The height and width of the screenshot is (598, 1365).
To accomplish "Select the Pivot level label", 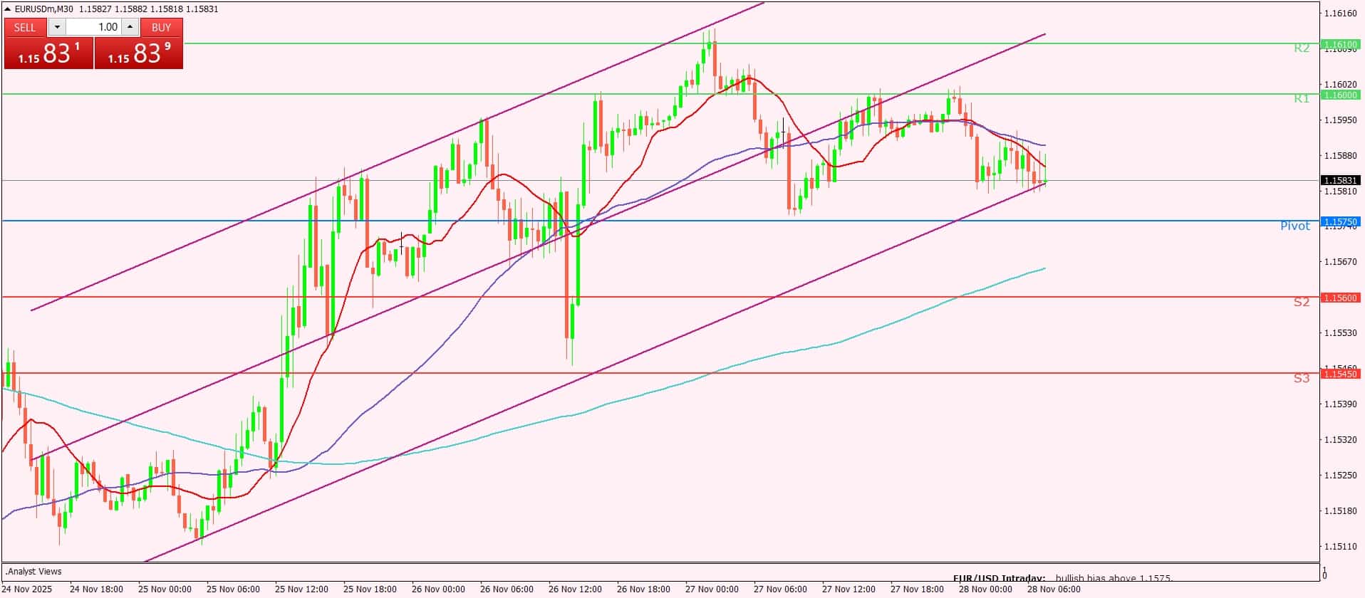I will click(1295, 226).
